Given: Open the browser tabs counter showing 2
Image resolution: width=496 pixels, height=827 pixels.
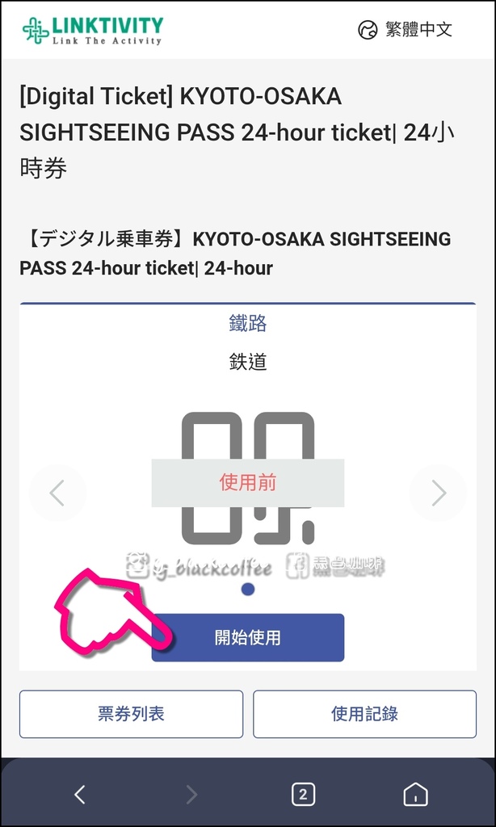Looking at the screenshot, I should pos(304,795).
